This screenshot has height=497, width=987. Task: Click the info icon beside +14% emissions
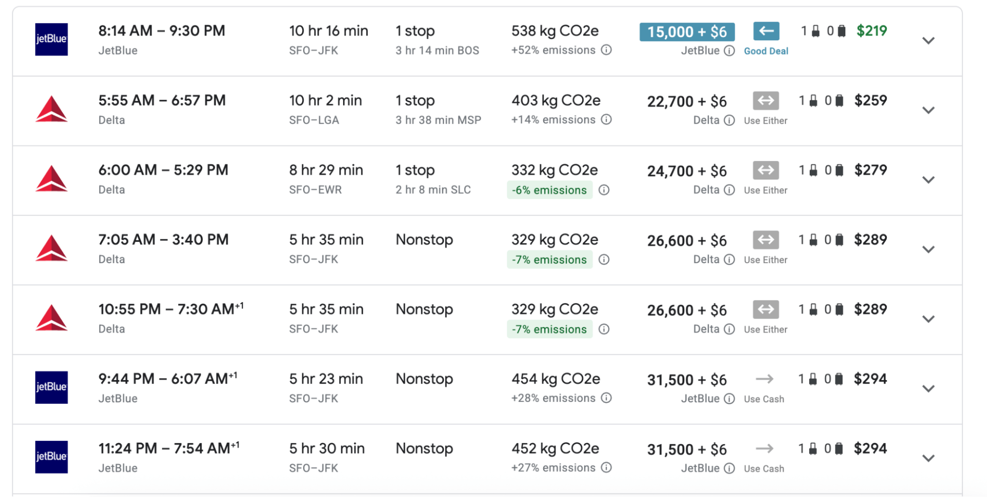pyautogui.click(x=606, y=119)
